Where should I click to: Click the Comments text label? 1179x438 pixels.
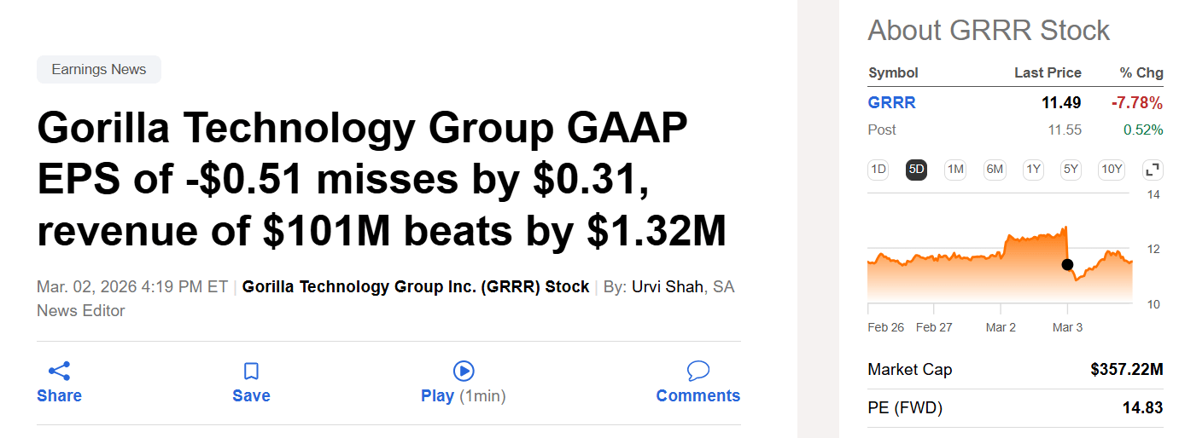pyautogui.click(x=697, y=396)
